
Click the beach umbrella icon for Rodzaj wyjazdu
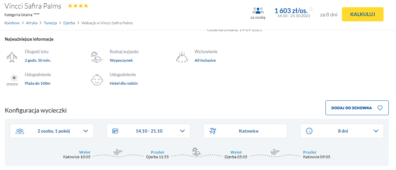(x=97, y=56)
